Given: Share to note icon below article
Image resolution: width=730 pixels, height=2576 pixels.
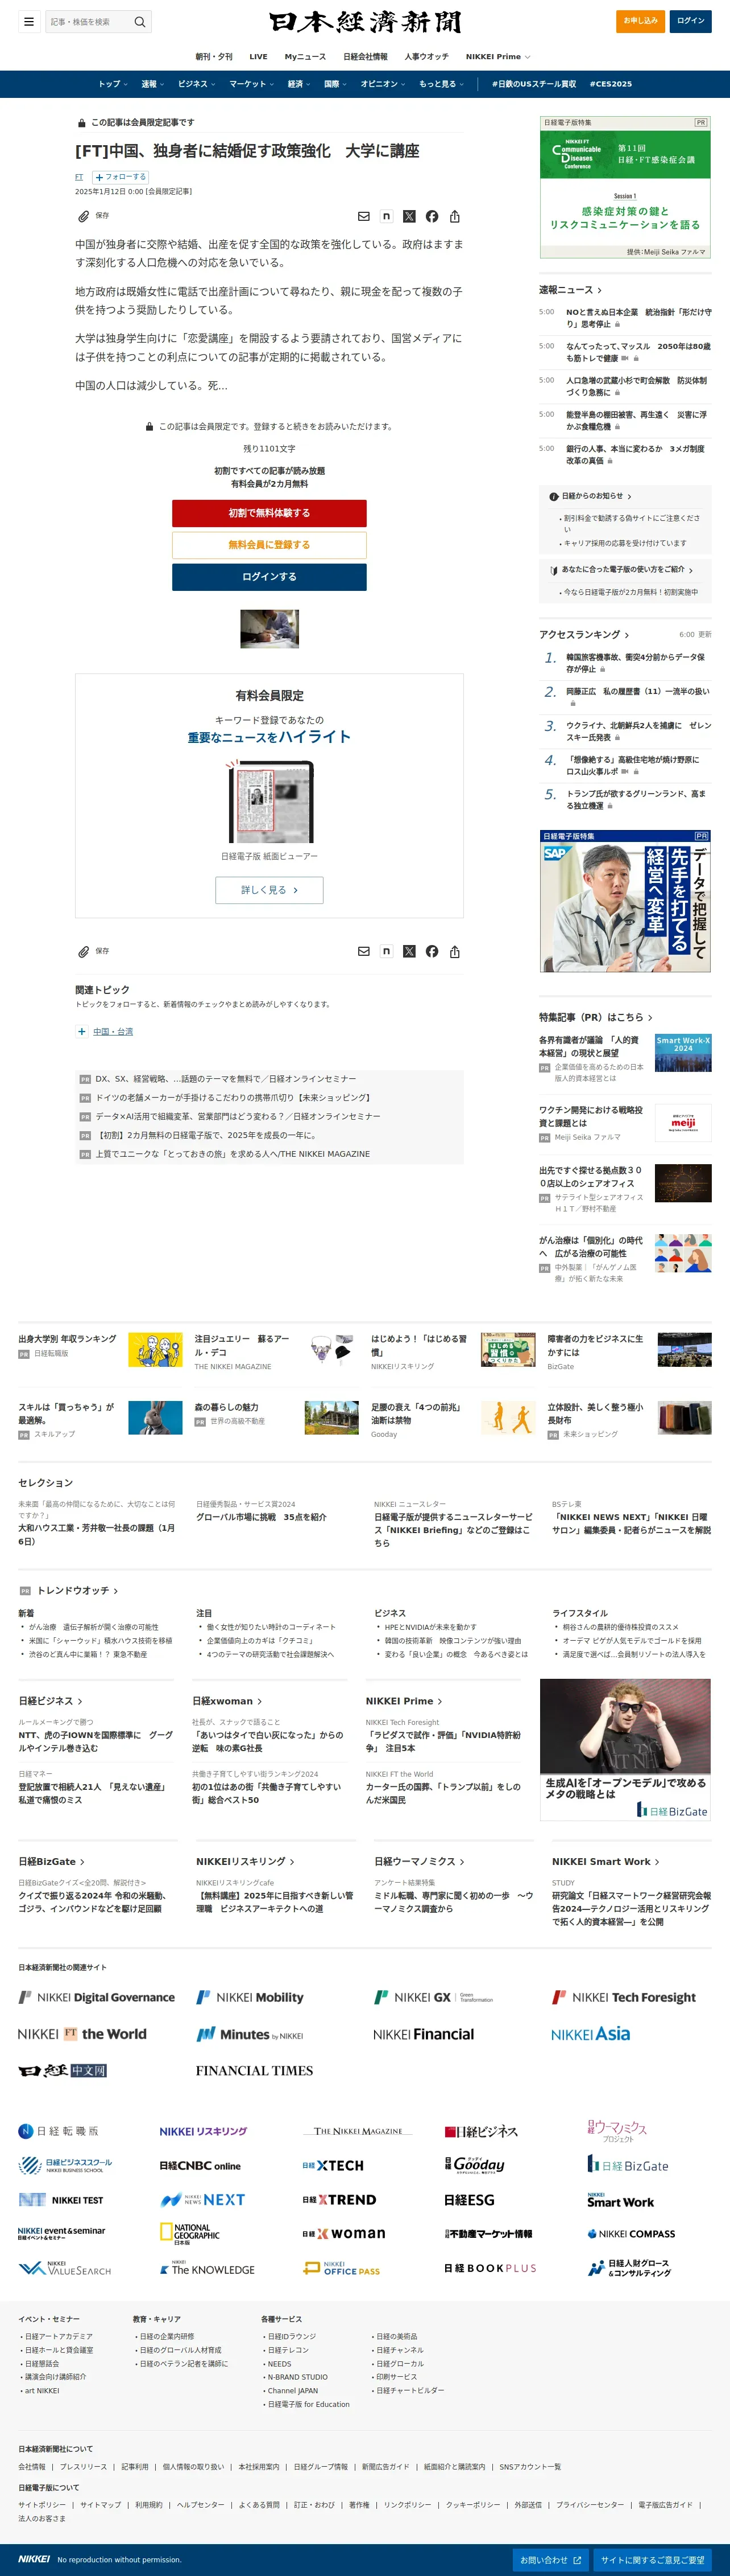Looking at the screenshot, I should click(387, 951).
